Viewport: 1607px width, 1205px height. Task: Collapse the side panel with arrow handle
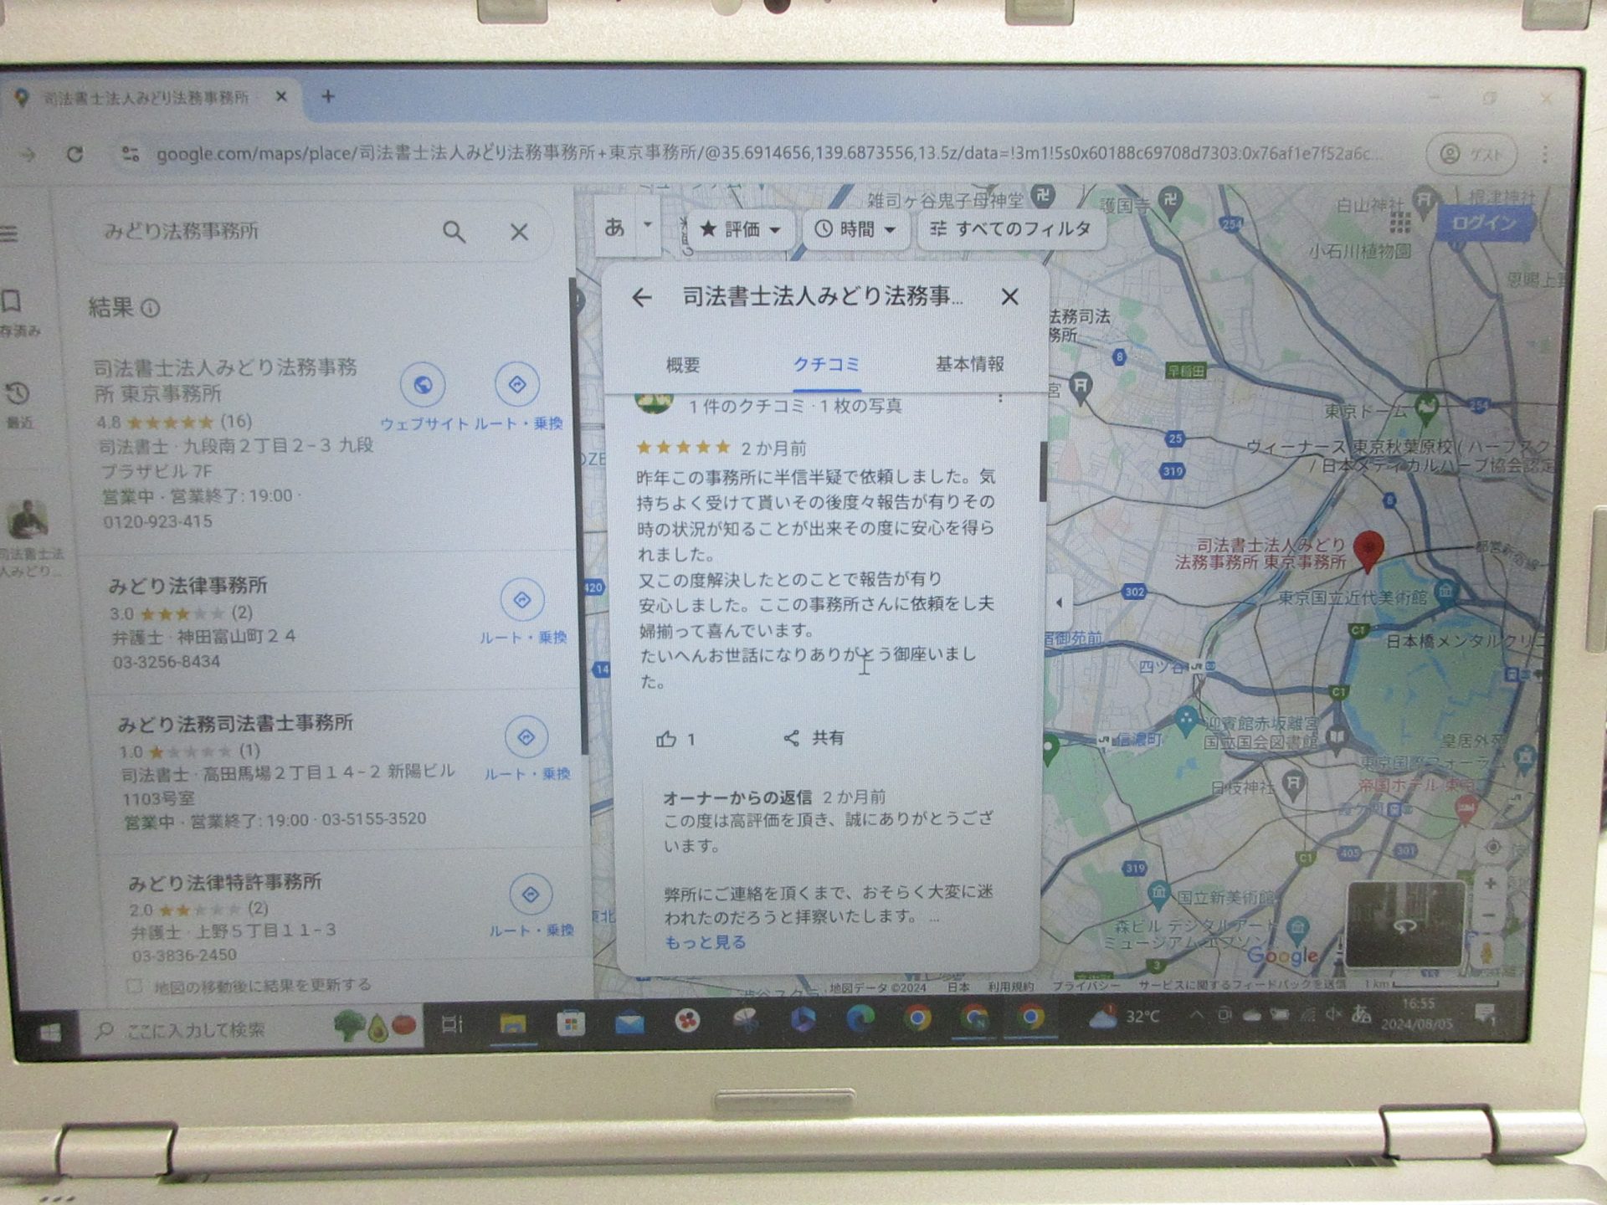1059,602
